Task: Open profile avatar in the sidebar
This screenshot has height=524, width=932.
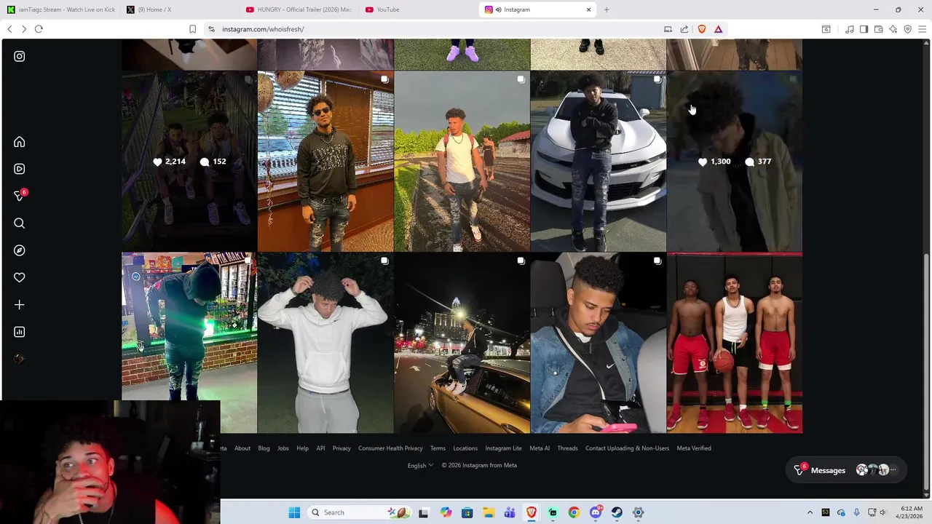Action: click(x=20, y=359)
